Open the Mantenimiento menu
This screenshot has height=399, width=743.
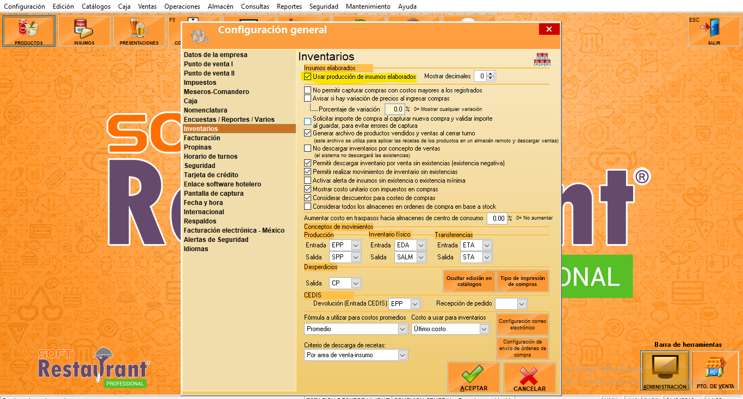(x=368, y=7)
